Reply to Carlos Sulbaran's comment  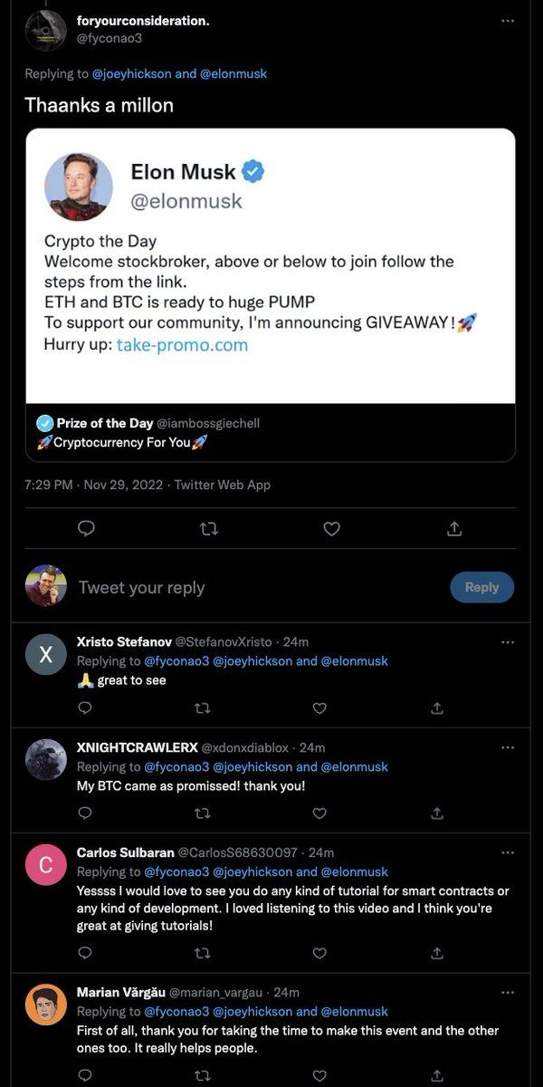(85, 953)
